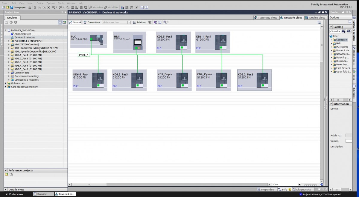Viewport: 359px width, 197px height.
Task: Toggle the Connections mode button
Action: [x=92, y=22]
